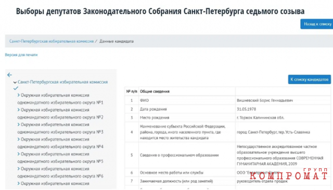Expand district commission округа №5
The image size is (333, 190).
click(x=19, y=154)
